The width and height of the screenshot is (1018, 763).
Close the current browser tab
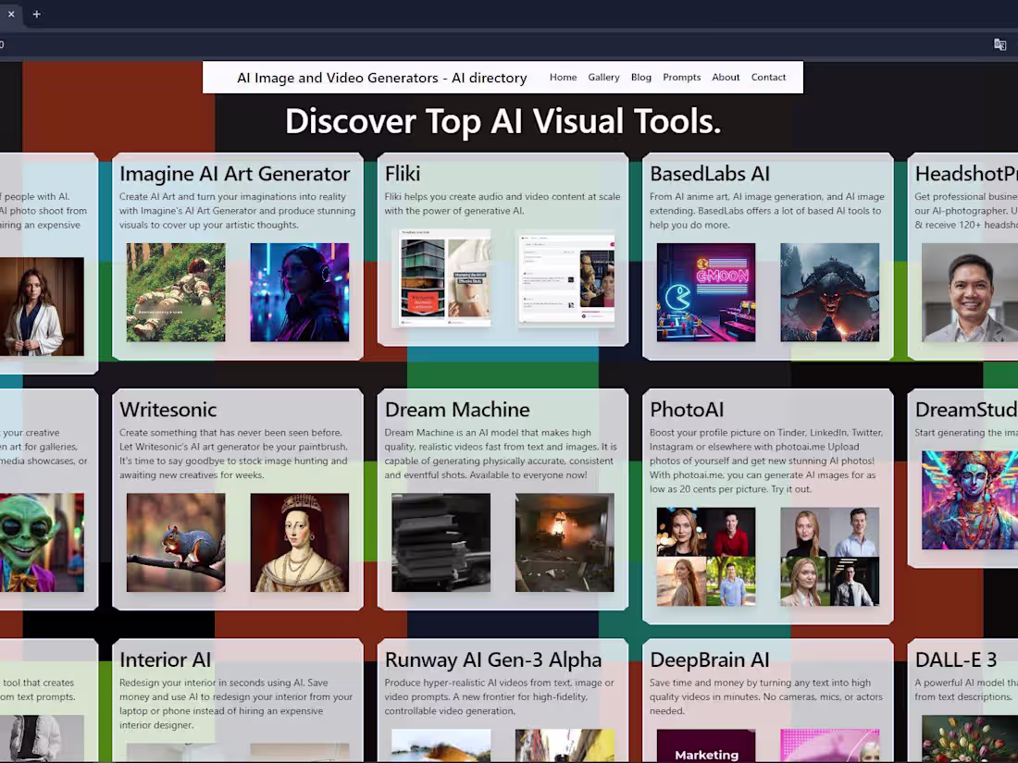point(10,14)
